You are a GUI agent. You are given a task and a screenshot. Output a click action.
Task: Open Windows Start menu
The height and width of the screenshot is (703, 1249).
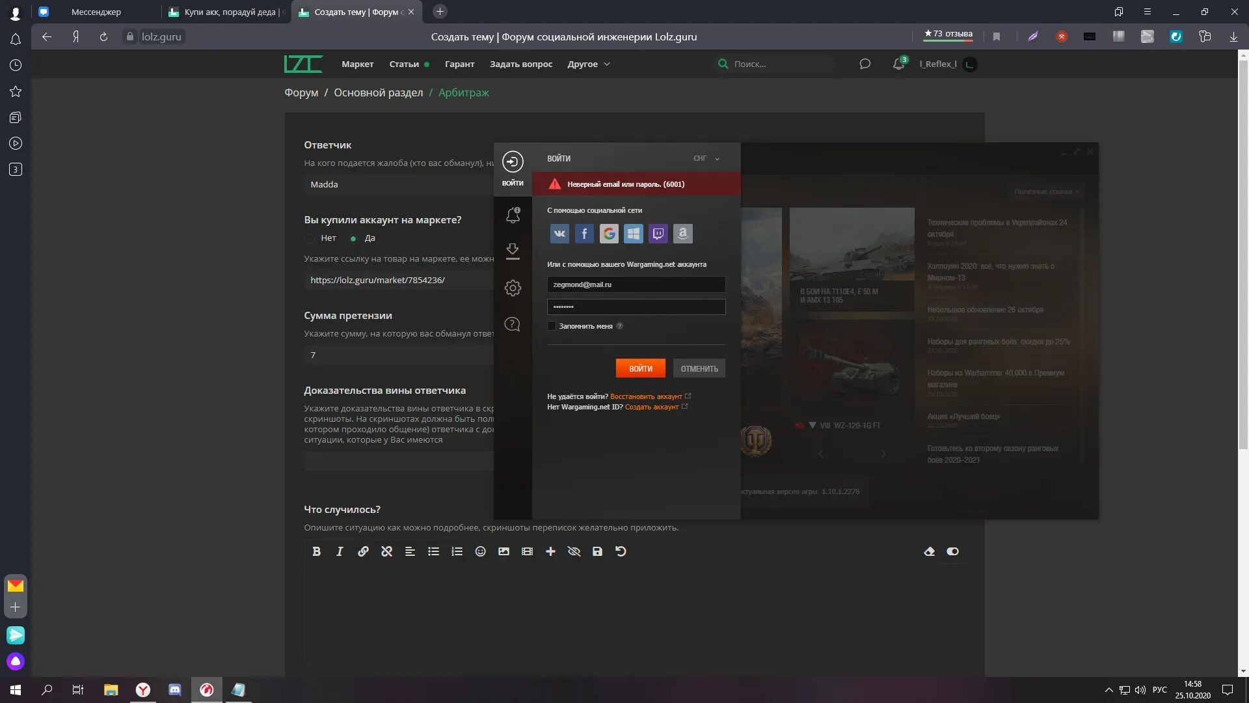(16, 690)
